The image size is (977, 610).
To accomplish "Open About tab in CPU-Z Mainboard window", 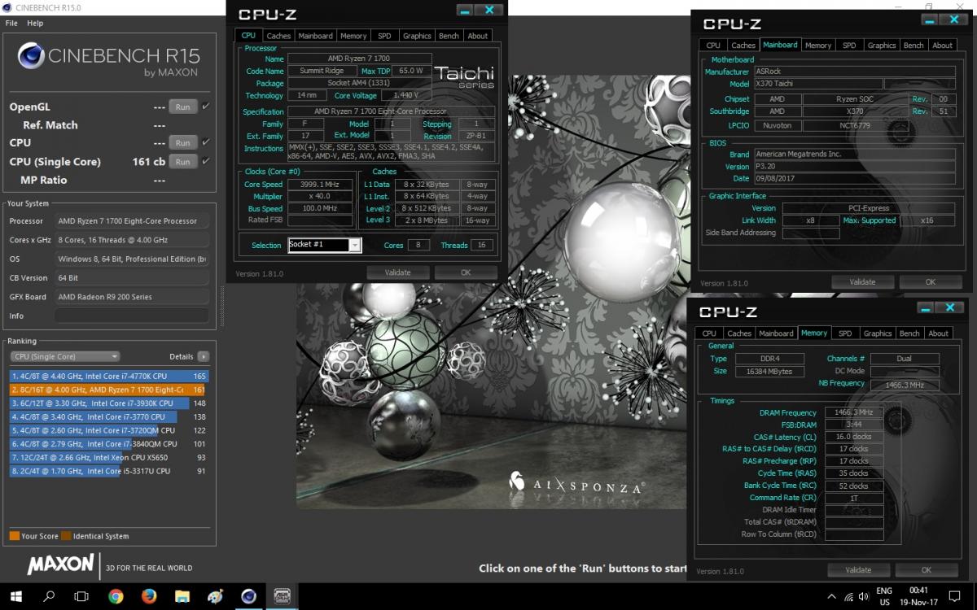I will point(942,46).
